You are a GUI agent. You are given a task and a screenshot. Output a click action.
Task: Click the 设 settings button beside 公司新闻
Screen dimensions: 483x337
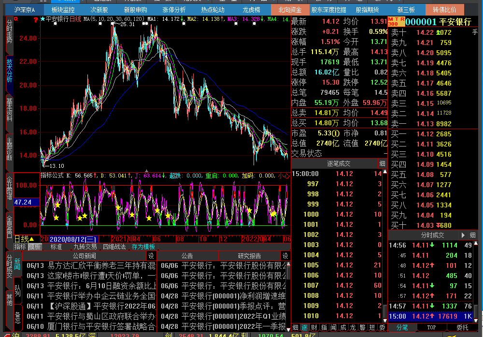tap(151, 256)
